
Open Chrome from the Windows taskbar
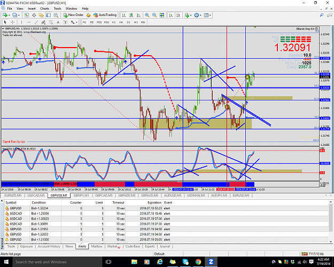click(x=198, y=262)
